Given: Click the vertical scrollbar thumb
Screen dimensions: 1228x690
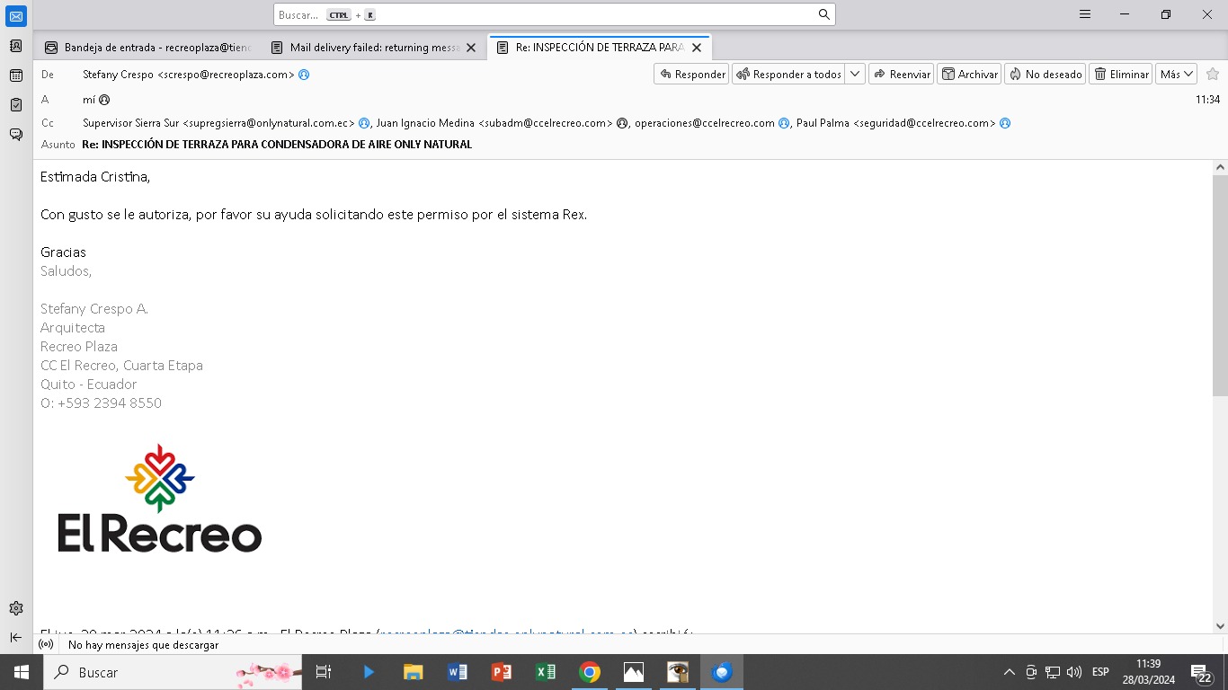Looking at the screenshot, I should click(1220, 286).
